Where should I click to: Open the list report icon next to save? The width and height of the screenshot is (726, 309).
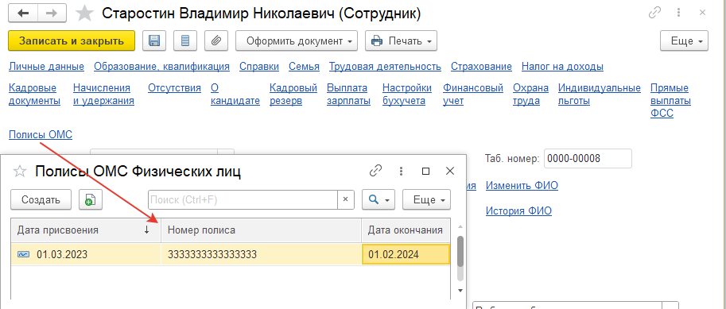(185, 41)
